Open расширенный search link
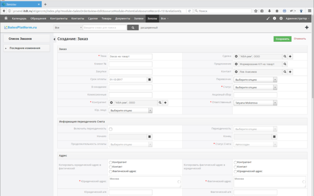This screenshot has height=196, width=314. [x=149, y=27]
